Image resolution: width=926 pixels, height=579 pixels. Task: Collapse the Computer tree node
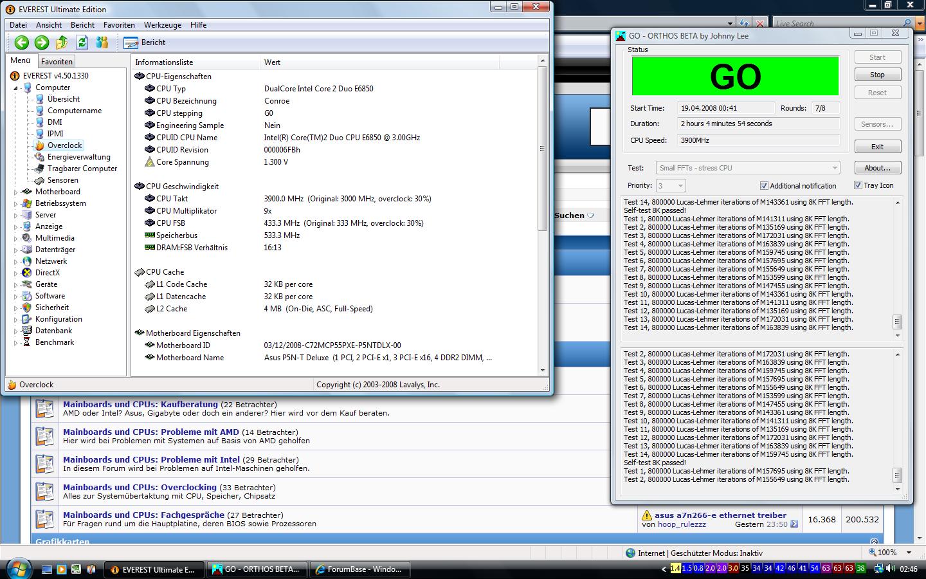pyautogui.click(x=16, y=88)
